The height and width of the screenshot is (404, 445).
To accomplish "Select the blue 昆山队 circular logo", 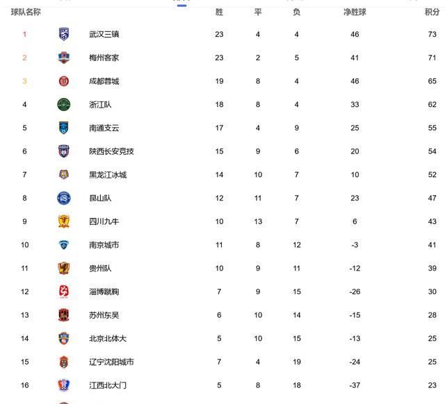I will 64,198.
